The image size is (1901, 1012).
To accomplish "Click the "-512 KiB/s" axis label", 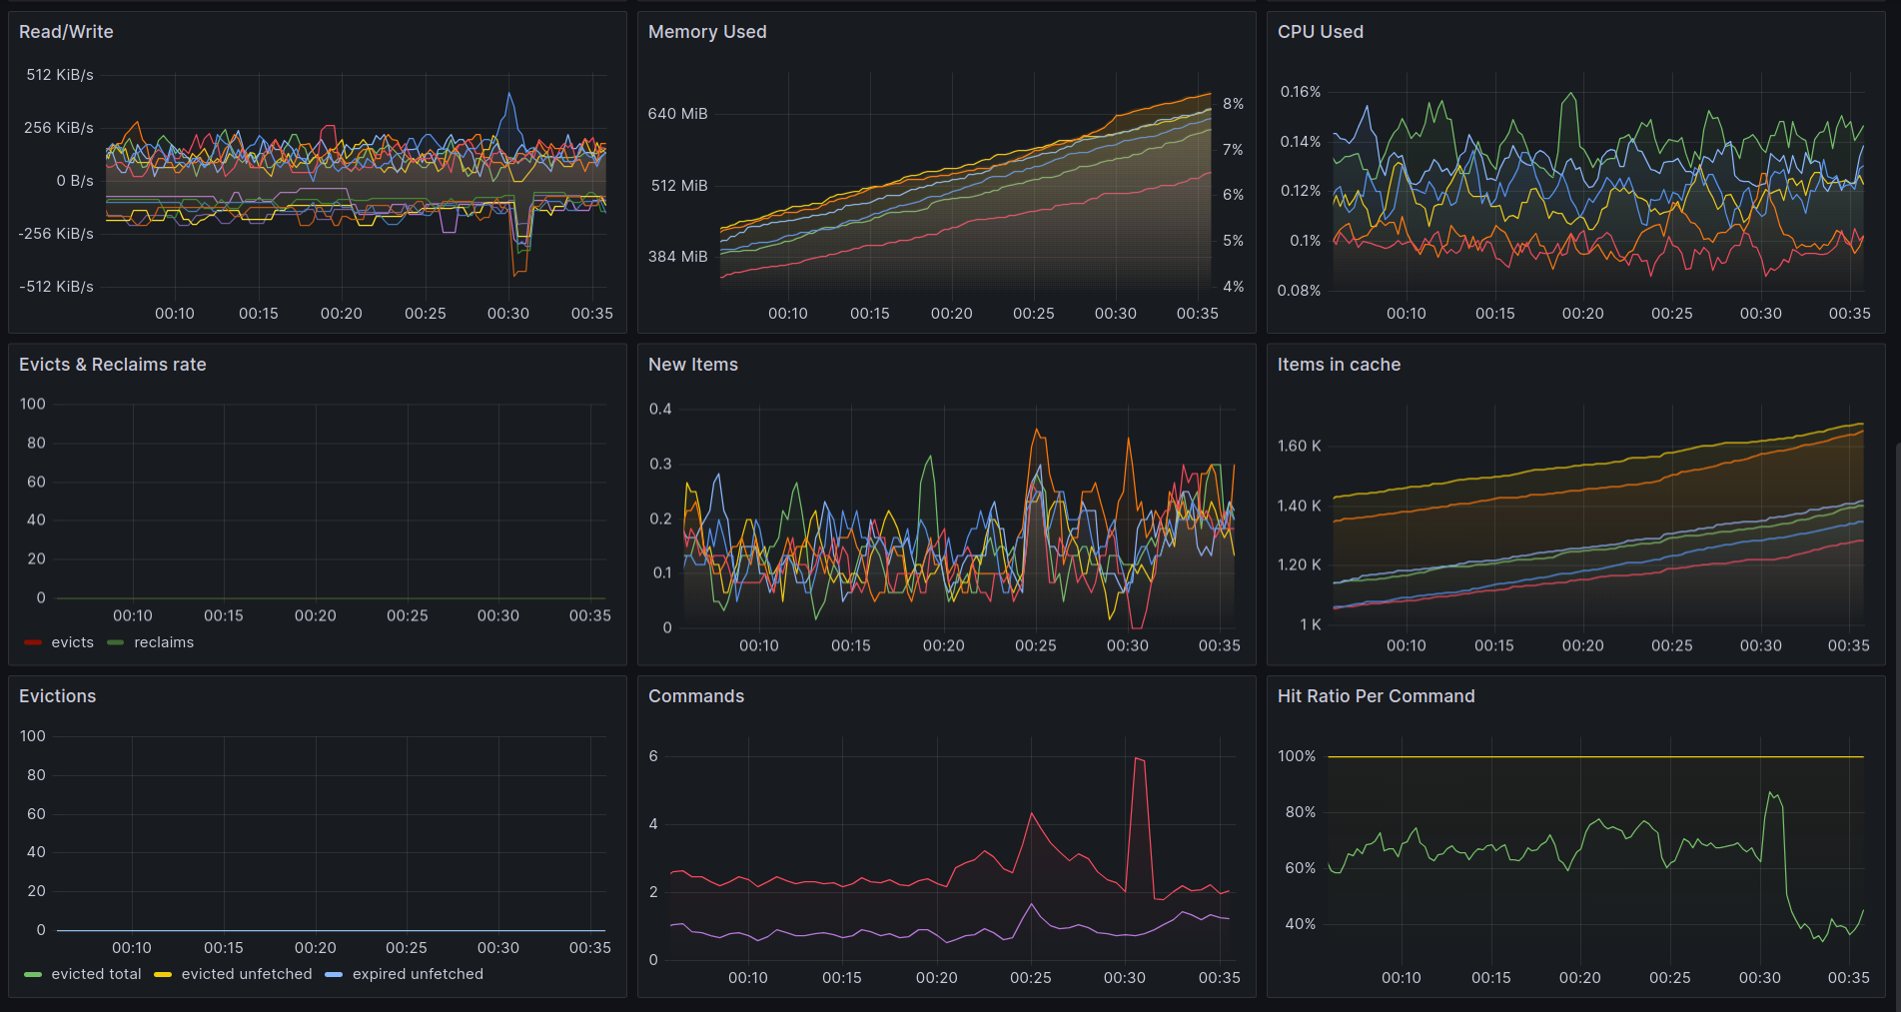I will point(56,287).
